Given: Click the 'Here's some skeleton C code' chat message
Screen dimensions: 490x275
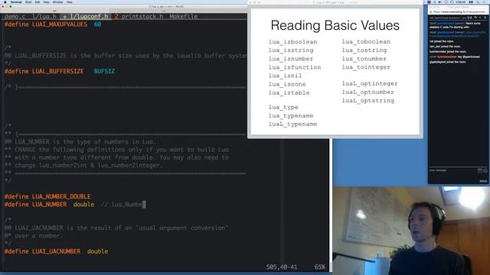Looking at the screenshot, I should click(x=456, y=25).
